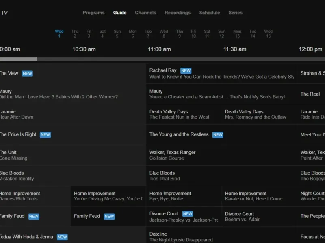Open Walker, Texas Ranger 'Collision Course'

[221, 155]
